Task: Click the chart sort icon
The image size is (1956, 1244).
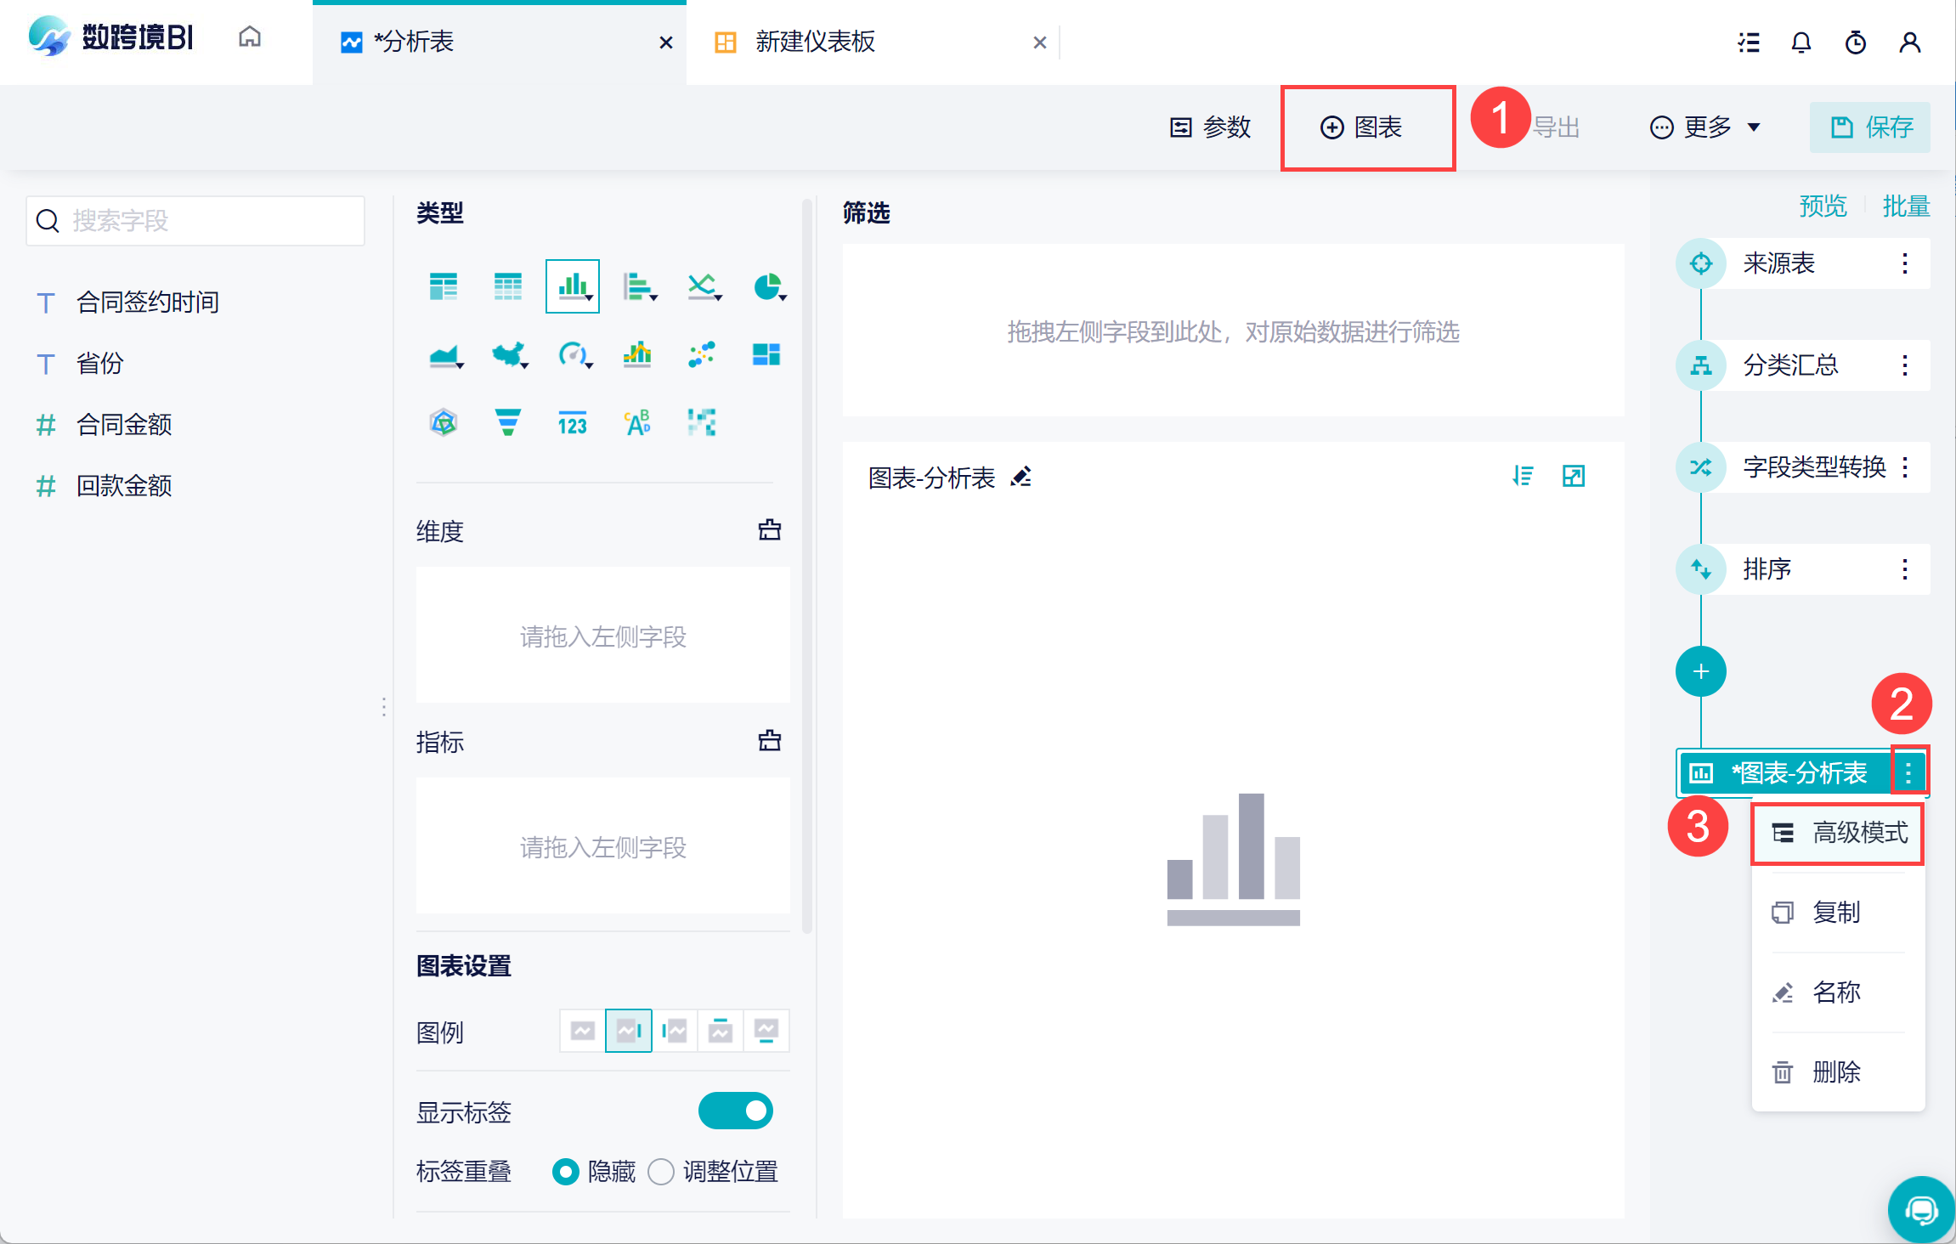Action: click(x=1523, y=476)
